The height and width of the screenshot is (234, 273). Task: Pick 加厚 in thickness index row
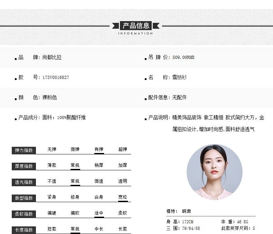click(x=123, y=165)
